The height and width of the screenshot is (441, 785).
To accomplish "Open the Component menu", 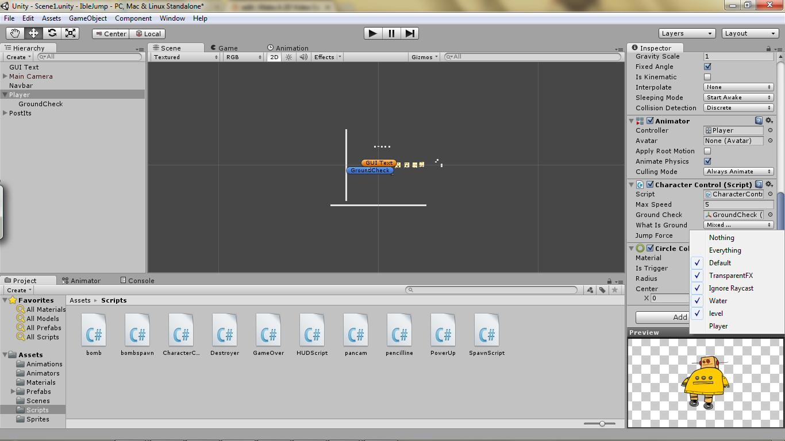I will click(133, 18).
